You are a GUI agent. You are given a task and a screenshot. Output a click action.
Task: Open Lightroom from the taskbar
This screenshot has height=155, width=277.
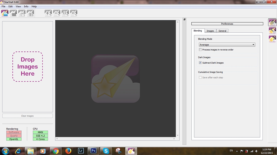(x=81, y=151)
